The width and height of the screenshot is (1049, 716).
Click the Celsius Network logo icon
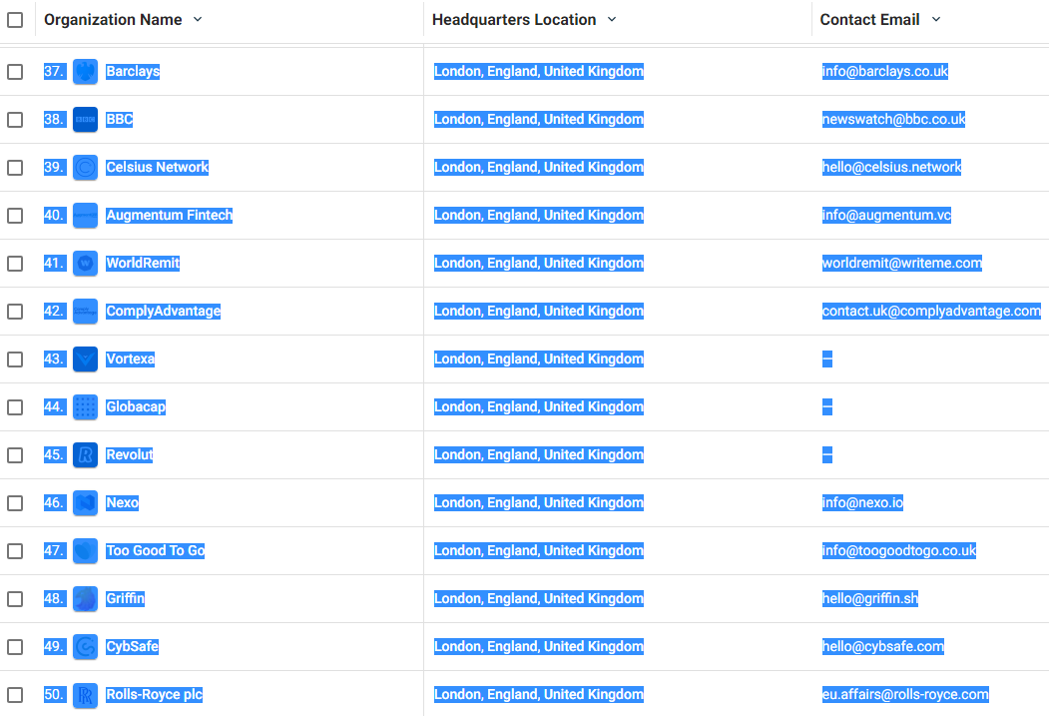(x=85, y=168)
